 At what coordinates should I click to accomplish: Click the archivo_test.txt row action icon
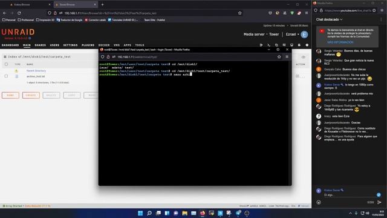[x=298, y=76]
